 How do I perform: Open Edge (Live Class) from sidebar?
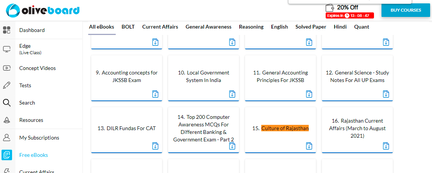click(x=30, y=49)
